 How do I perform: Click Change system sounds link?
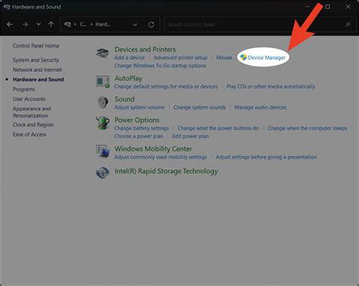pos(199,107)
